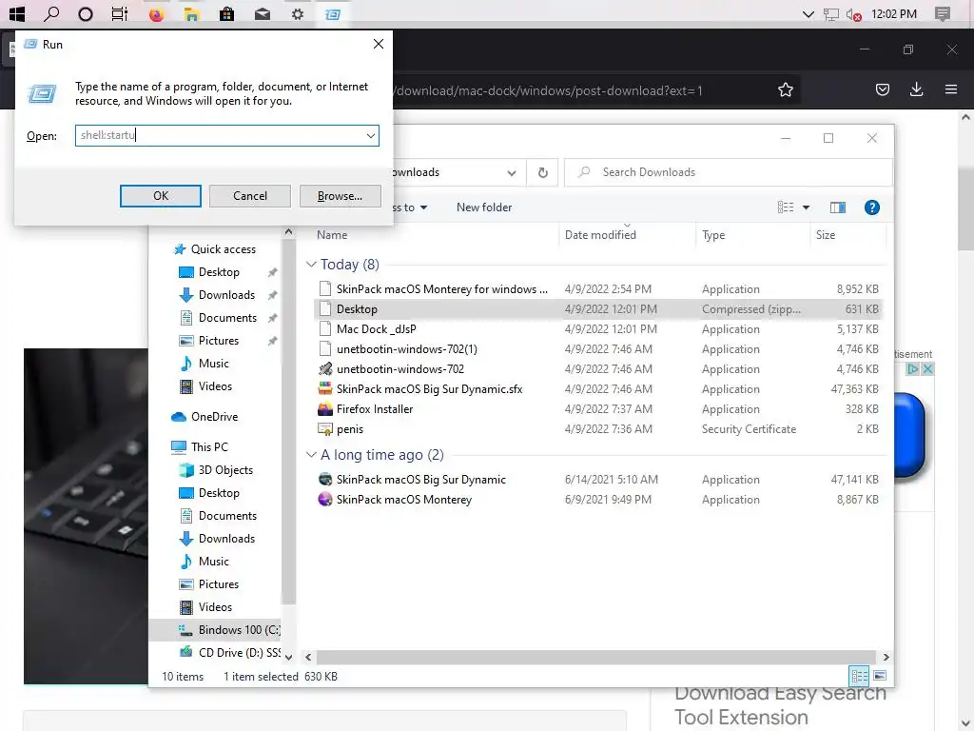Close the advertisement with X icon

click(926, 369)
